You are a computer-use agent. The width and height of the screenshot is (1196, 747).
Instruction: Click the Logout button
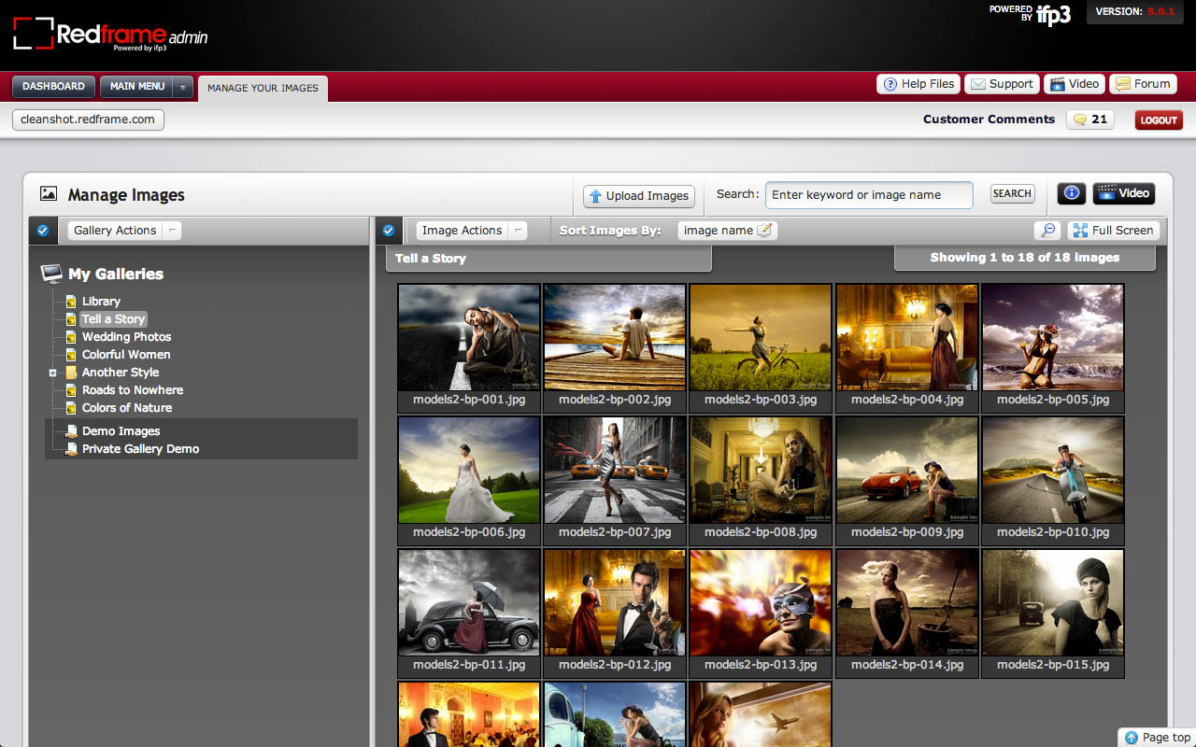1159,120
